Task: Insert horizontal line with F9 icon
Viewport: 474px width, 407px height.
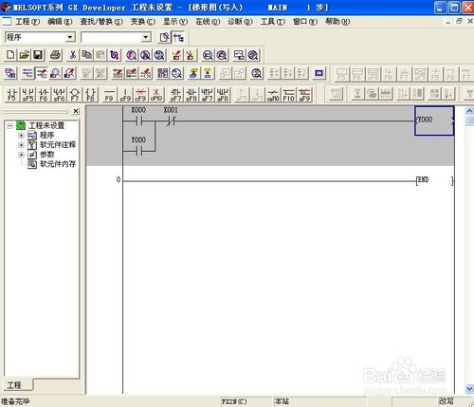Action: pyautogui.click(x=109, y=95)
